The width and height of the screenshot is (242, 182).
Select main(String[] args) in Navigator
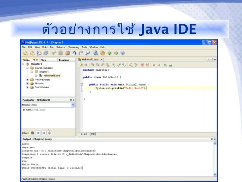(36, 110)
